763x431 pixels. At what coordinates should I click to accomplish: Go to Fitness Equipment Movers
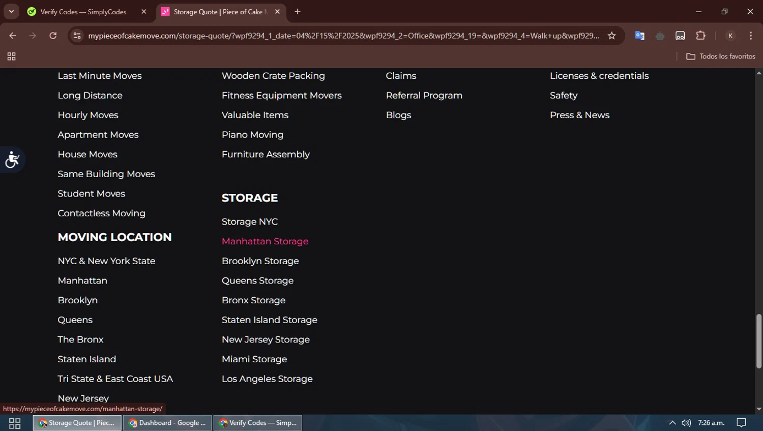(282, 96)
